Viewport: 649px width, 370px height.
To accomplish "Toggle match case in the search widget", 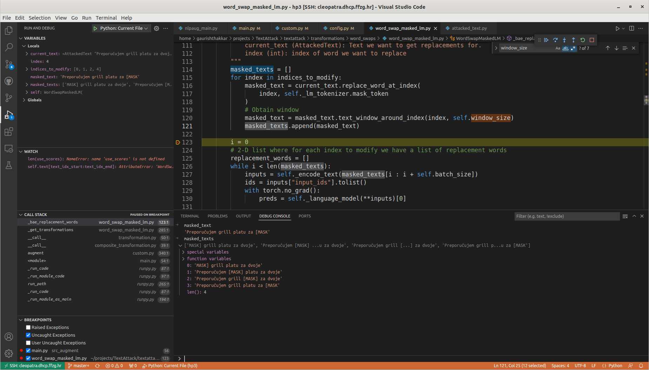I will coord(558,48).
